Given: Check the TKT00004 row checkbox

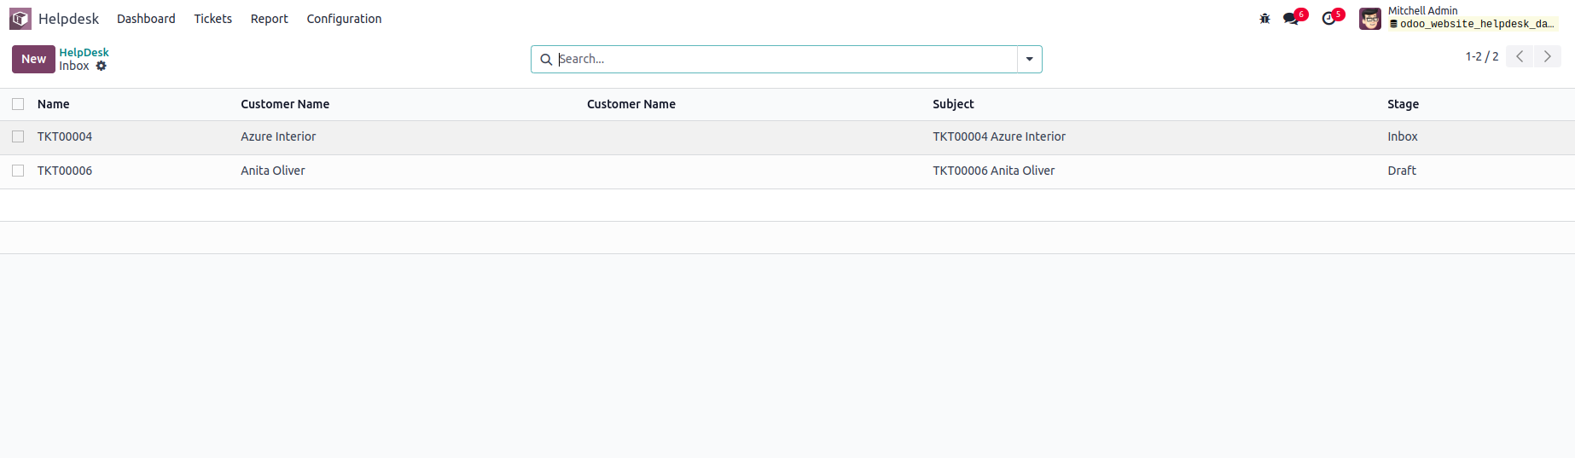Looking at the screenshot, I should coord(18,136).
